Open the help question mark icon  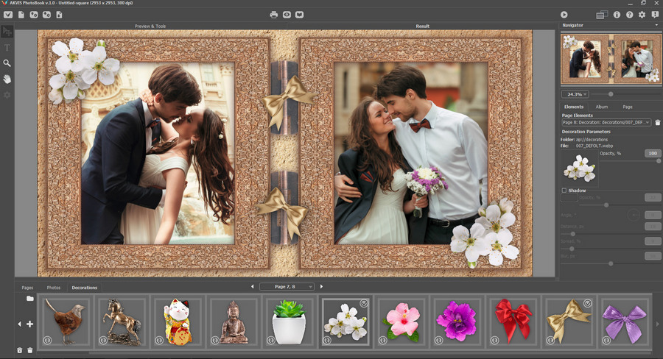[630, 15]
